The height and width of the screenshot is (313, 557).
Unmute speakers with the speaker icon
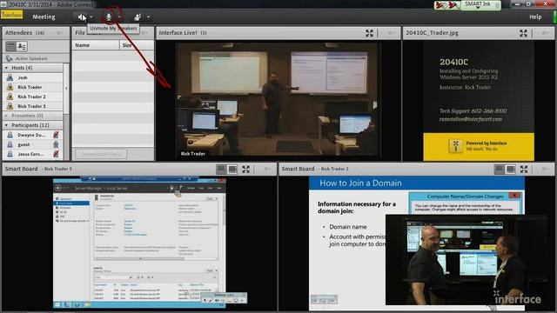pos(81,17)
